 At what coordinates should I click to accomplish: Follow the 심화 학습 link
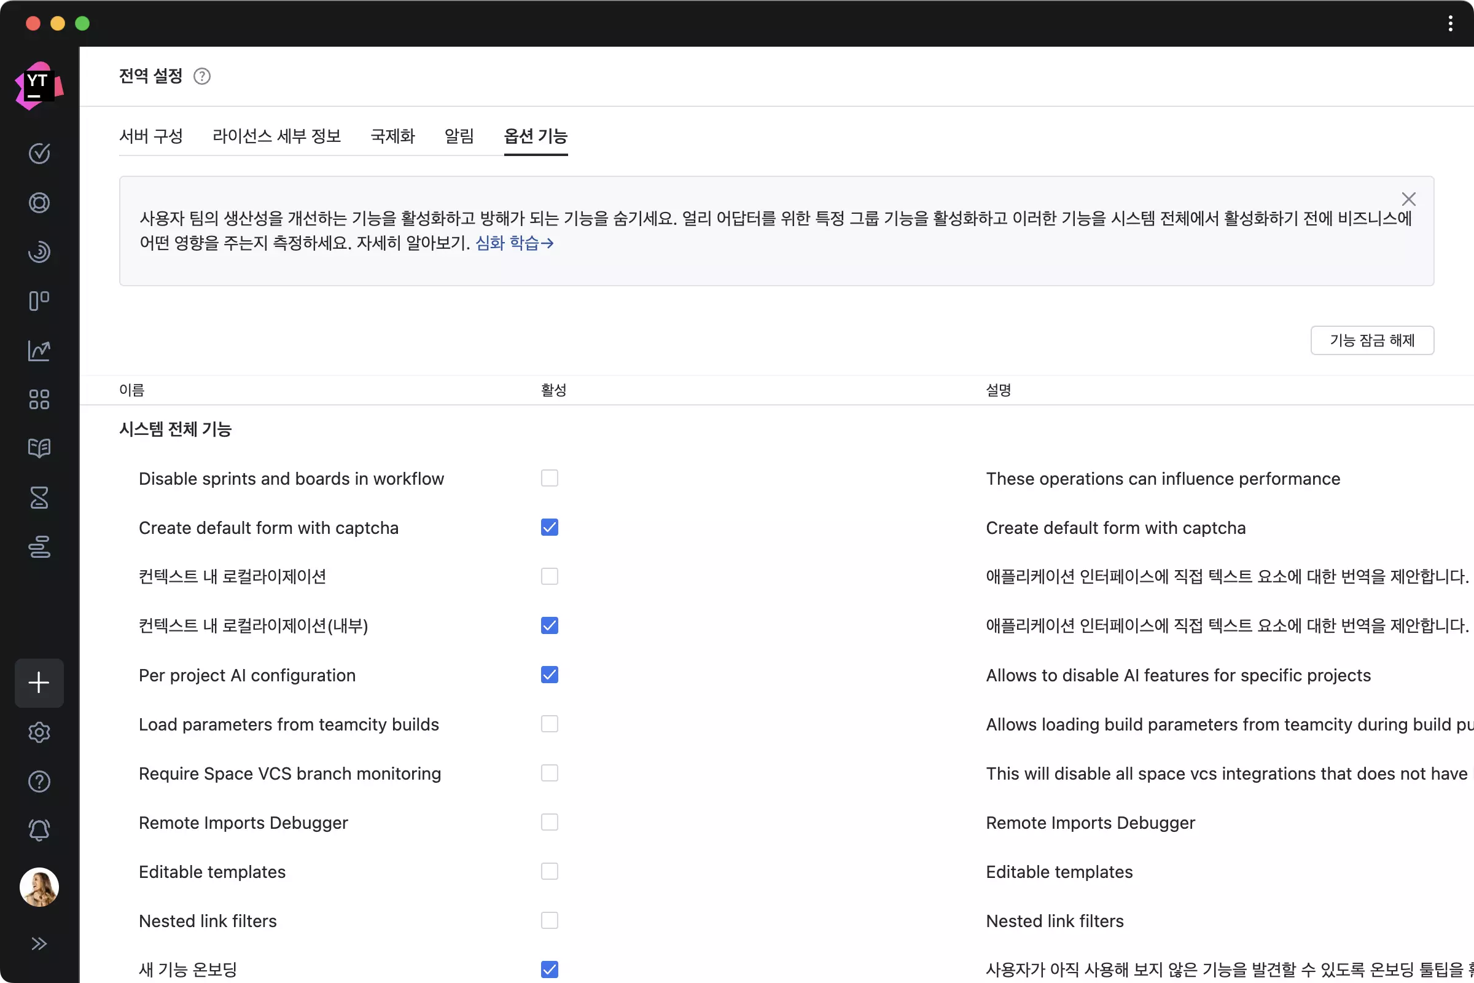coord(509,243)
